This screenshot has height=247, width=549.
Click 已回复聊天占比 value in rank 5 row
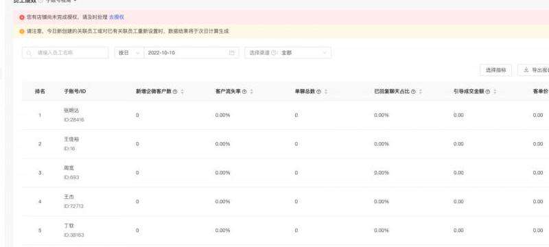pyautogui.click(x=382, y=231)
